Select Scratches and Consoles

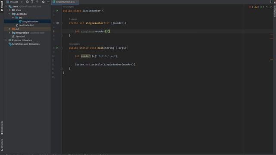26,44
